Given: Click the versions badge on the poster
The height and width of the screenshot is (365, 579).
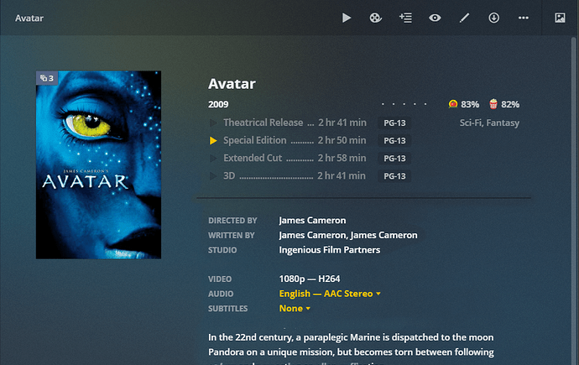Looking at the screenshot, I should point(47,78).
